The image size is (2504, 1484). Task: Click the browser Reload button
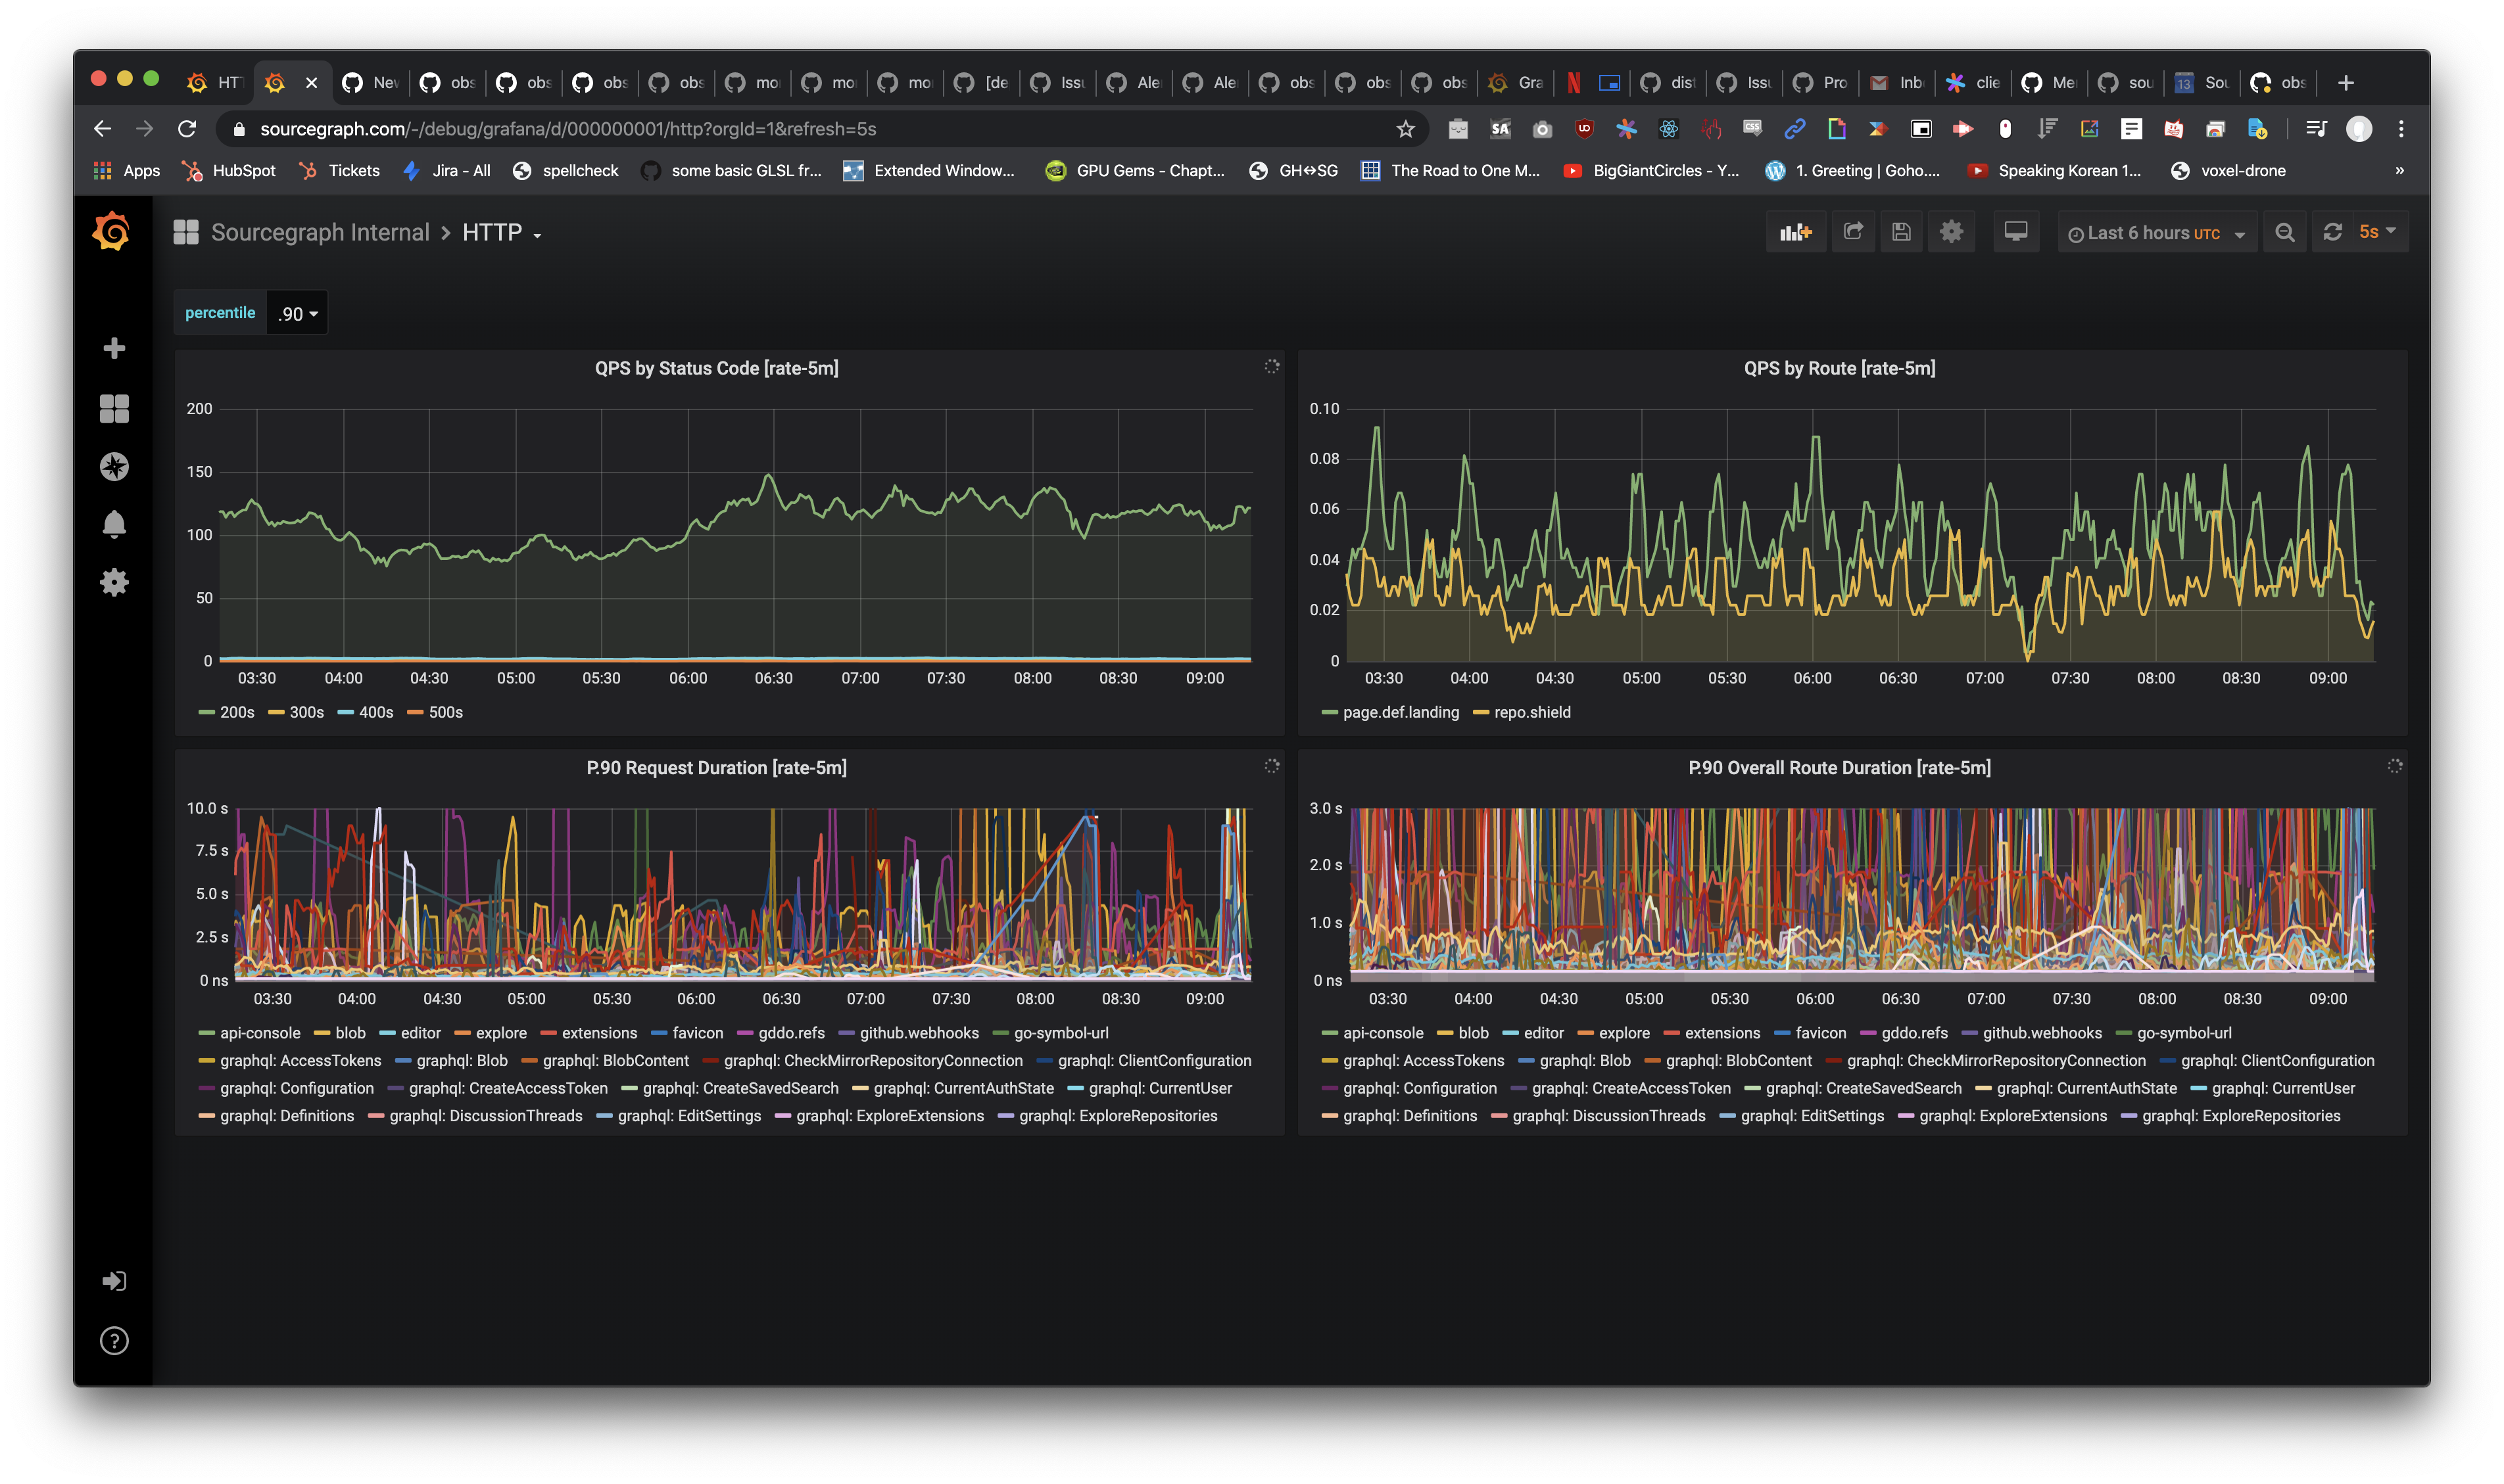(x=187, y=129)
